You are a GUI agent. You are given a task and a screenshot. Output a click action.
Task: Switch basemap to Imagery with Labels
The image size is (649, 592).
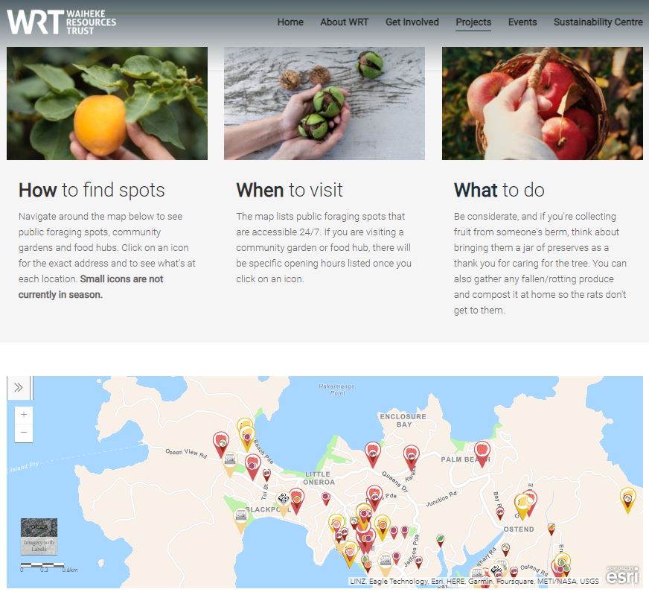click(39, 536)
